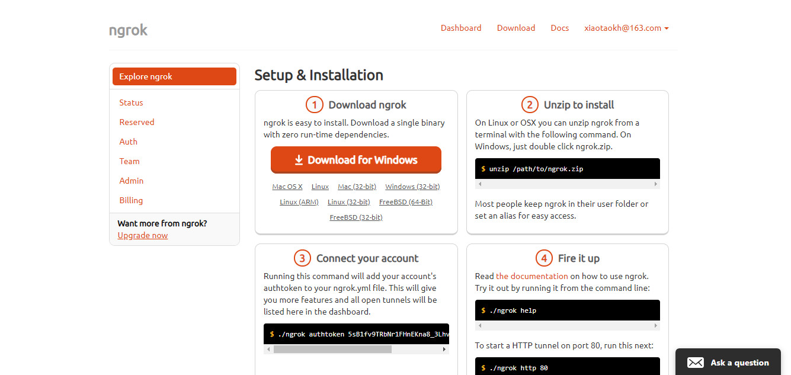Choose the Linux (32-bit) download link
Viewport: 791px width, 375px height.
point(349,202)
